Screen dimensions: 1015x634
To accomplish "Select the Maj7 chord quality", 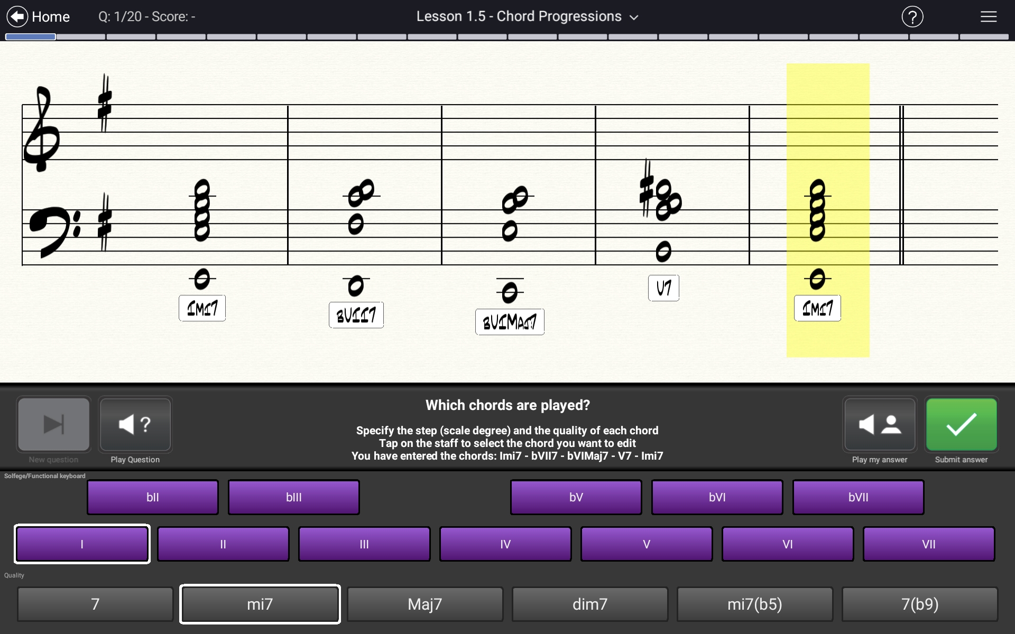I will (x=425, y=604).
